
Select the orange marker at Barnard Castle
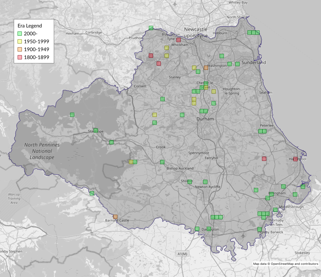[115, 217]
